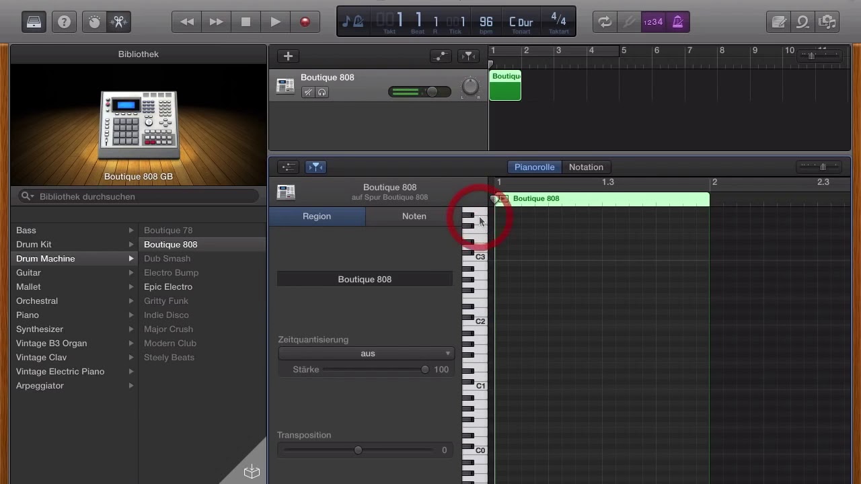This screenshot has width=861, height=484.
Task: Solo the Boutique 808 track with headphones
Action: tap(322, 92)
